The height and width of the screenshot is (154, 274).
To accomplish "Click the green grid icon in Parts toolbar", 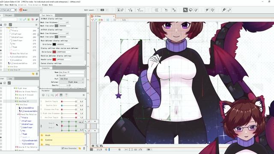I will (29, 19).
